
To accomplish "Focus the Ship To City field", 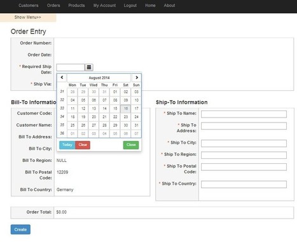I will tap(244, 144).
